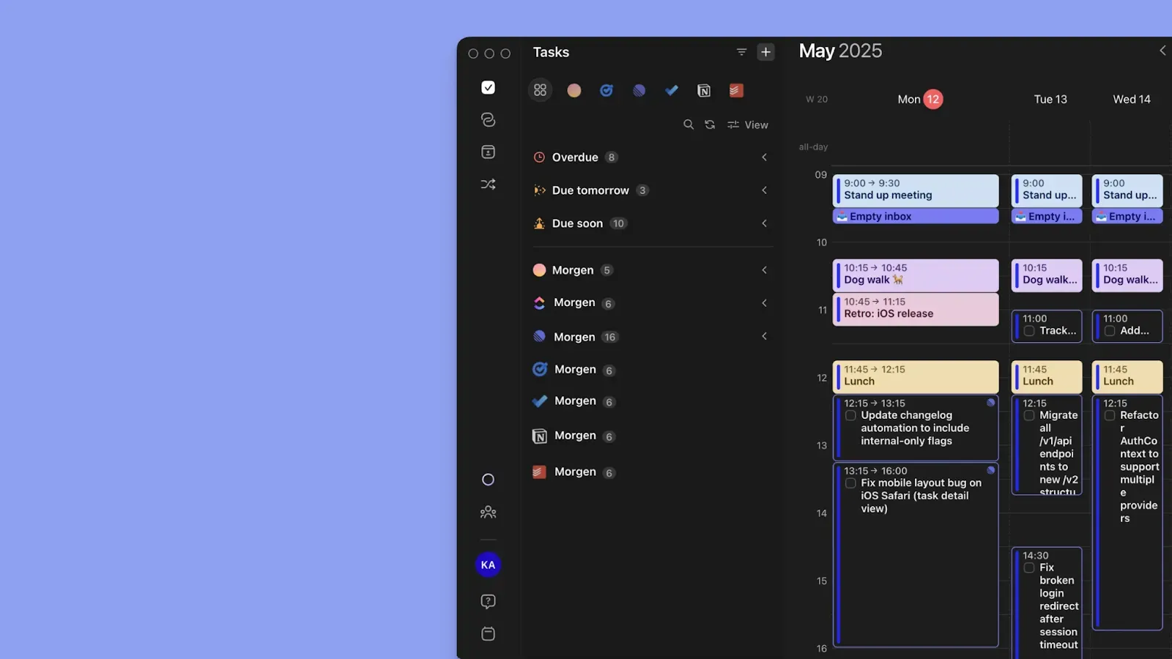Open the Todoist integration filter
Viewport: 1172px width, 659px height.
coord(736,90)
